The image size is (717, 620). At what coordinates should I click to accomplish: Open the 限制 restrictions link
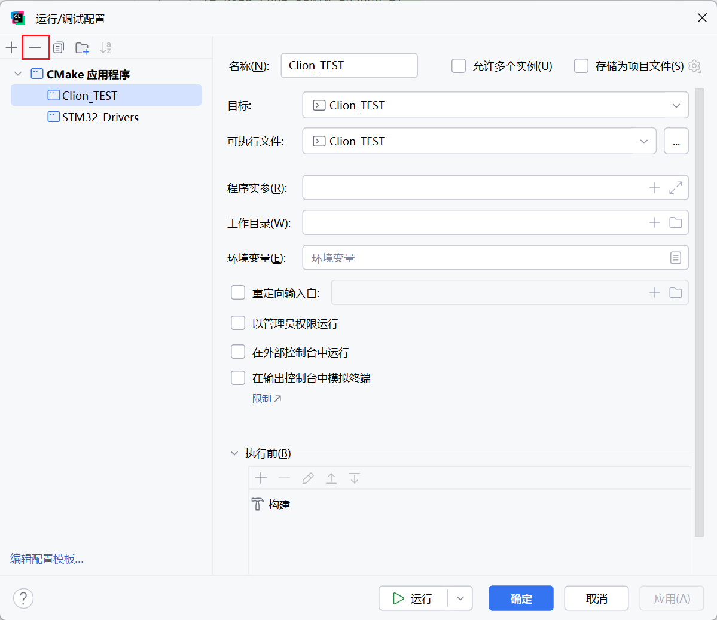(267, 399)
